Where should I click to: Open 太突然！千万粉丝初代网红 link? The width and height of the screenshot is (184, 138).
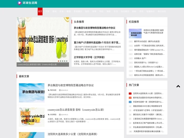[x=149, y=46]
